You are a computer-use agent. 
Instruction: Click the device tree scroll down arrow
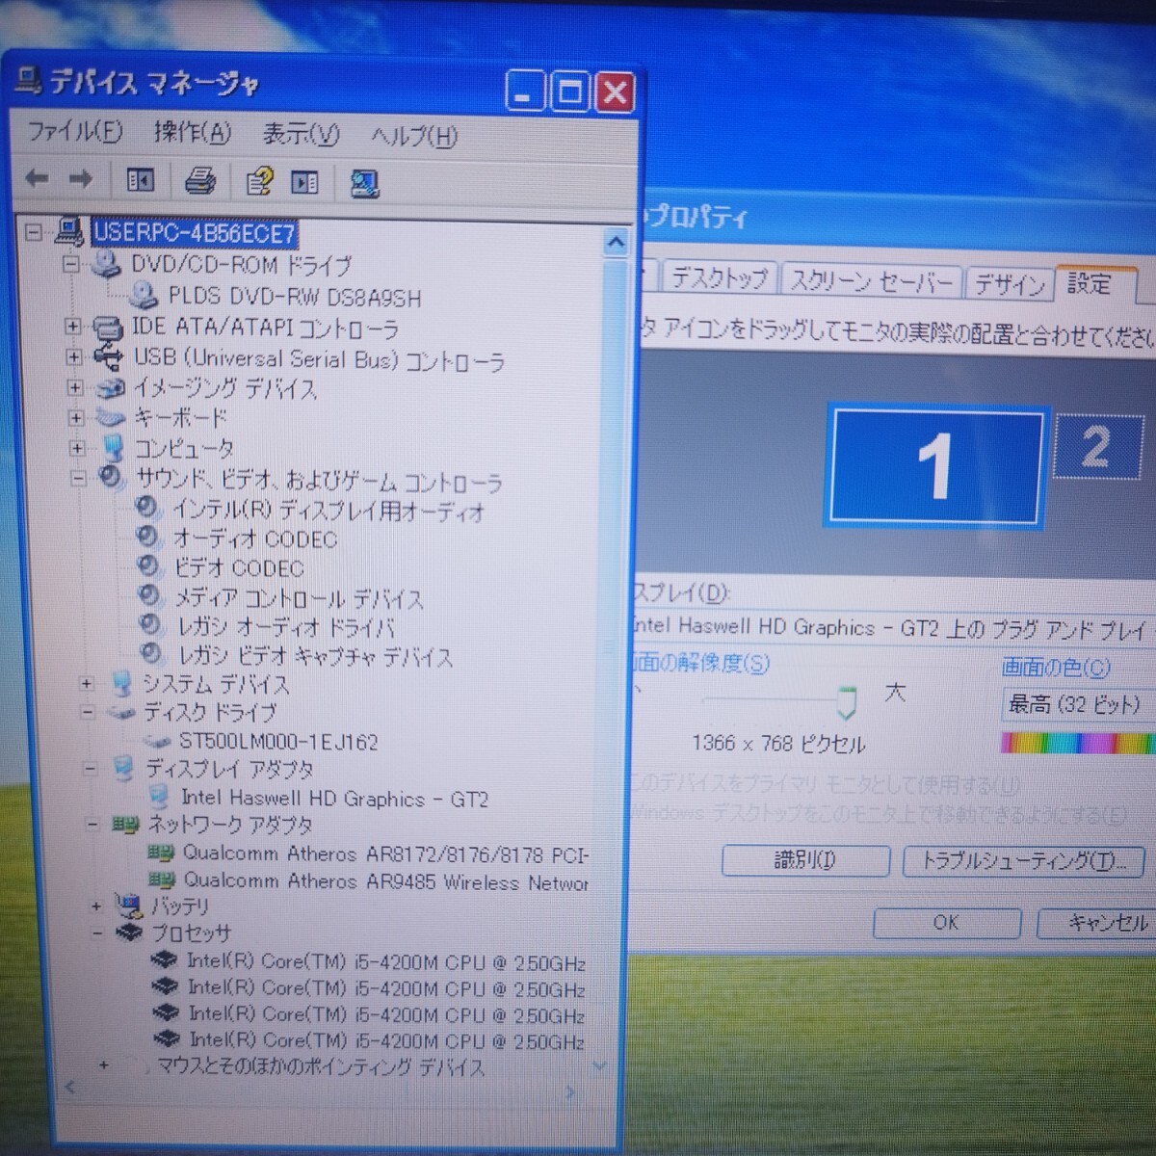600,1066
